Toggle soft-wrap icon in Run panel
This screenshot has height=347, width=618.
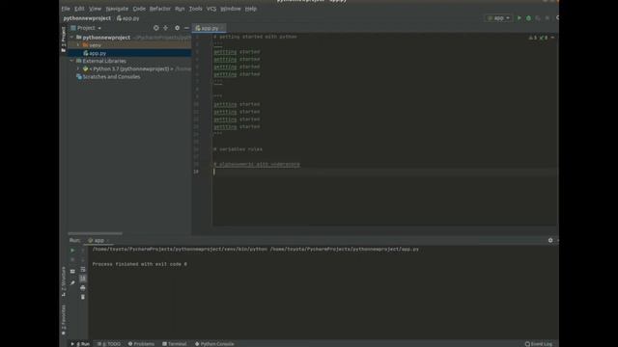pos(83,269)
